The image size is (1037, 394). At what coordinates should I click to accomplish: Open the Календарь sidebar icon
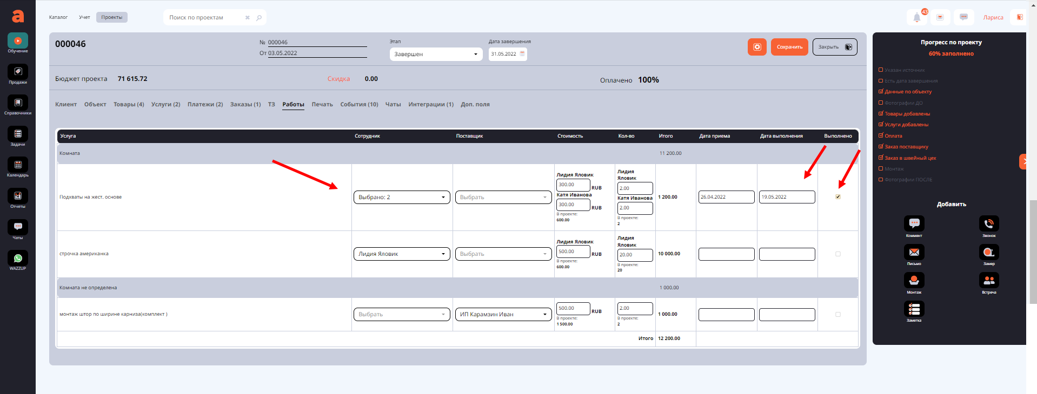[x=18, y=166]
